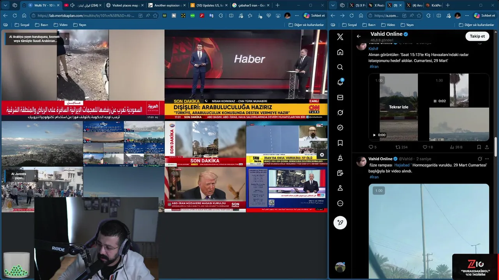Switch to the X Posts tab in right window
The height and width of the screenshot is (280, 499).
pyautogui.click(x=376, y=5)
